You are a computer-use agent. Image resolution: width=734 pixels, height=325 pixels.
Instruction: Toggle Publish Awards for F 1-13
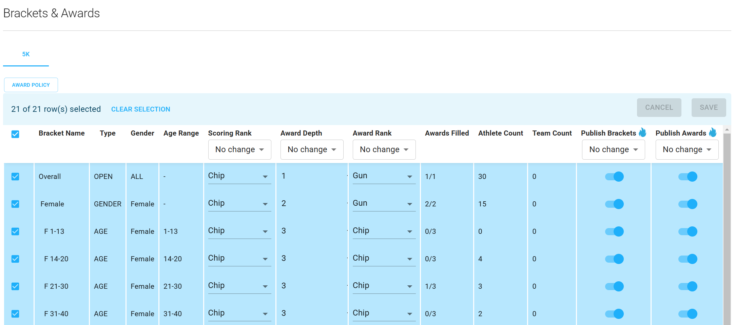coord(688,231)
